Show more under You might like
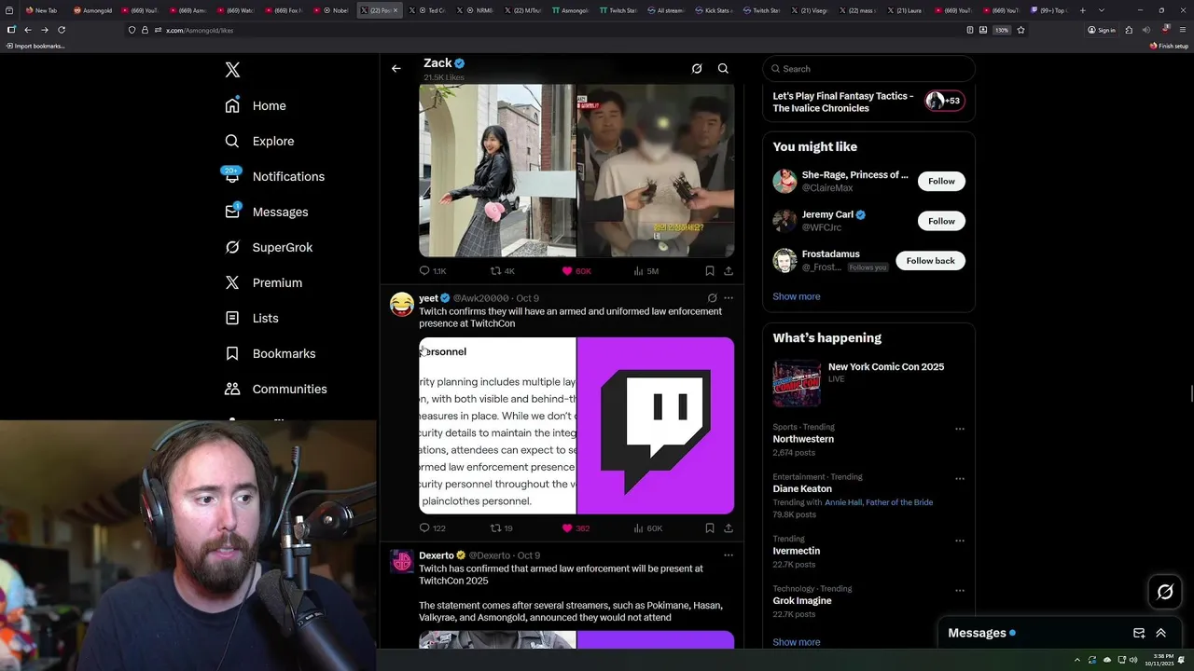The height and width of the screenshot is (671, 1194). [796, 296]
